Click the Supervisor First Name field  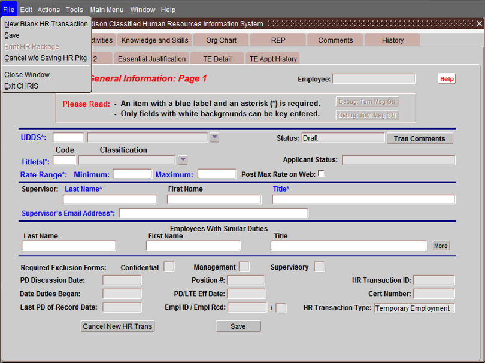pyautogui.click(x=214, y=199)
